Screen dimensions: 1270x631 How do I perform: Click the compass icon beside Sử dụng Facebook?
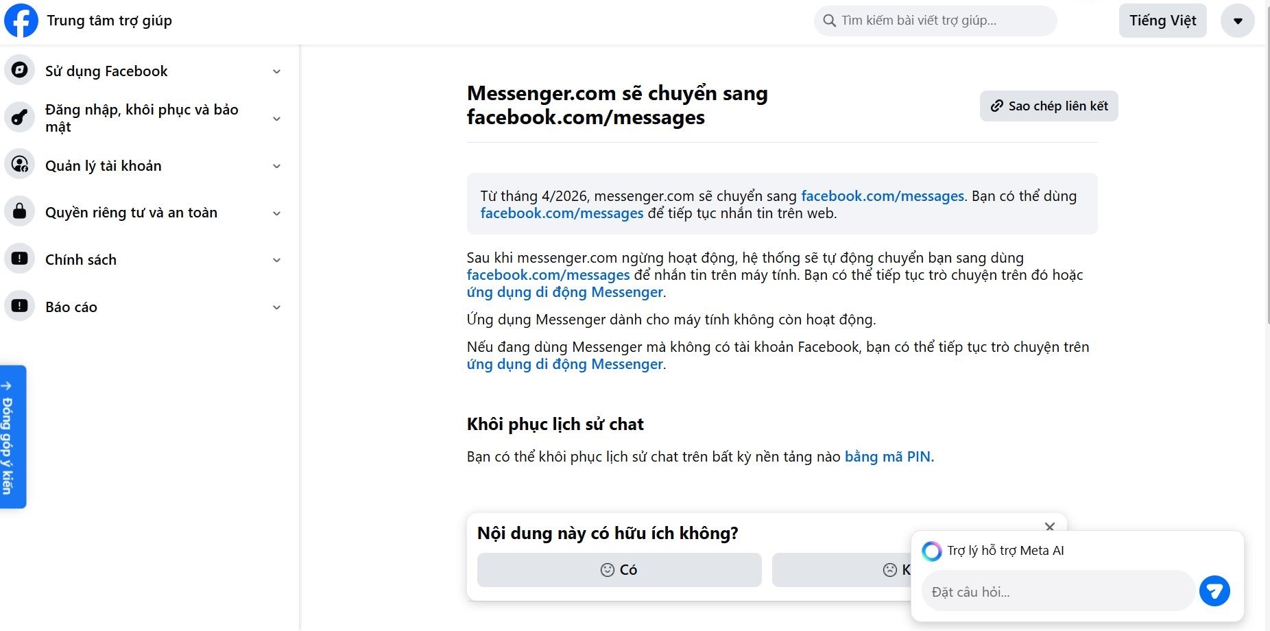click(20, 70)
